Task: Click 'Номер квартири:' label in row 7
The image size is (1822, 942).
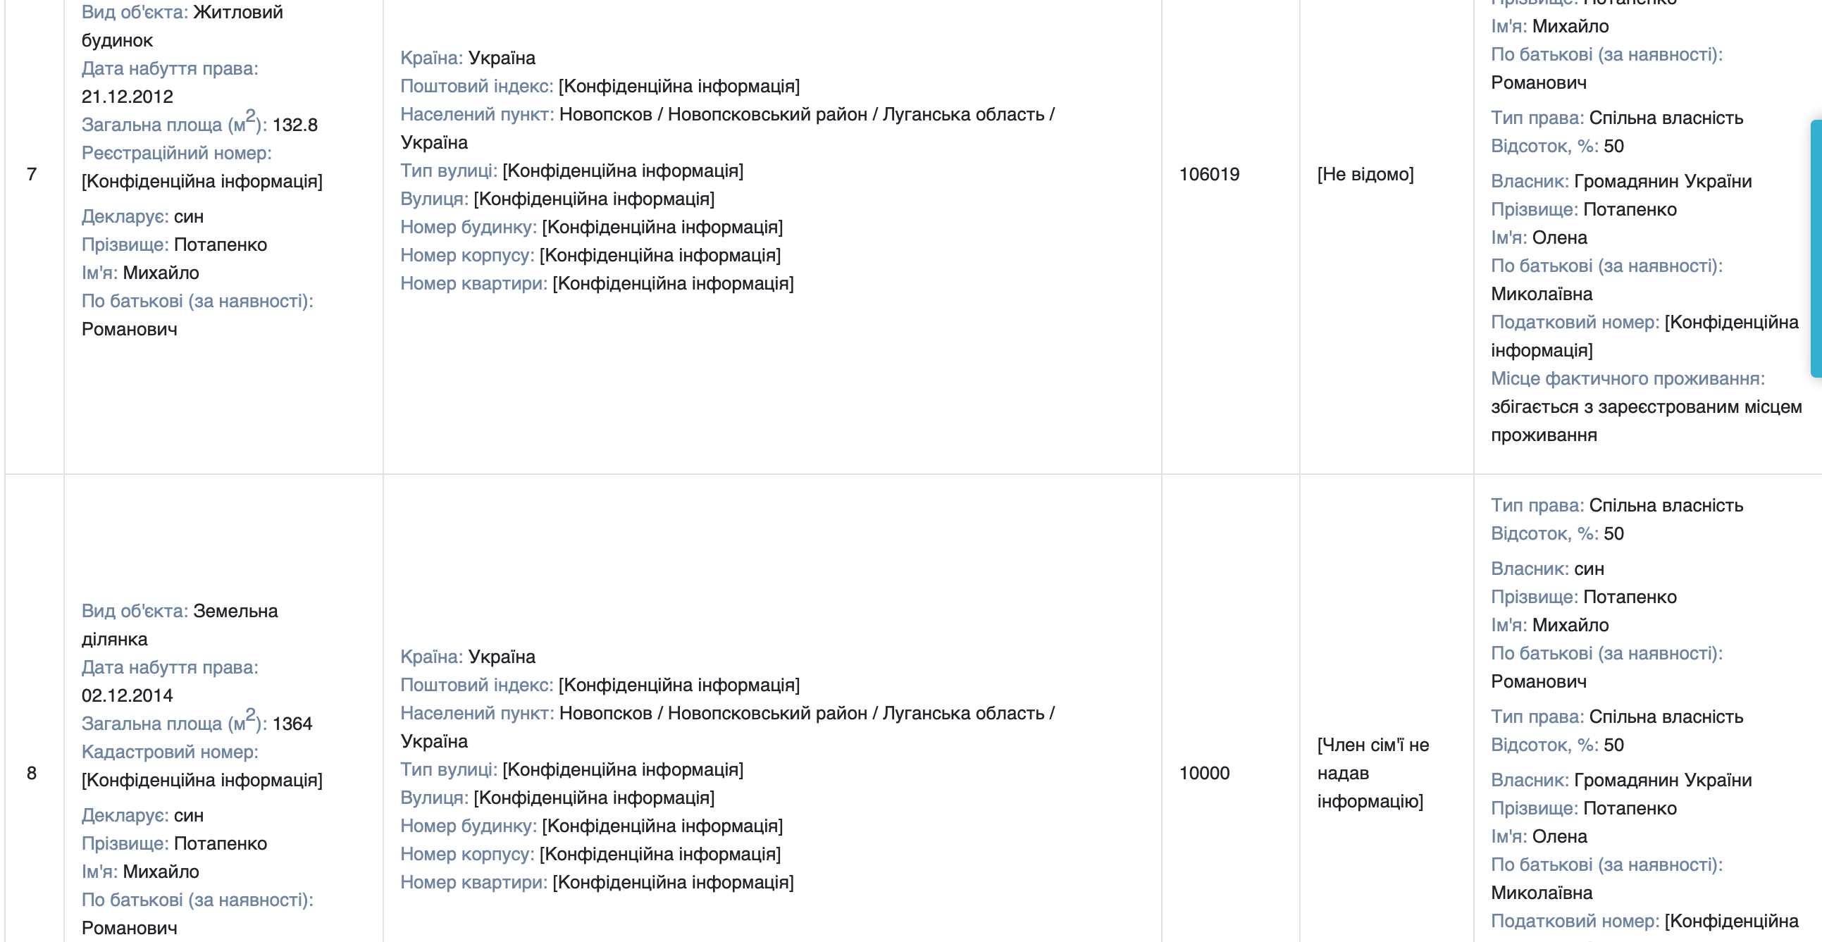Action: (x=474, y=284)
